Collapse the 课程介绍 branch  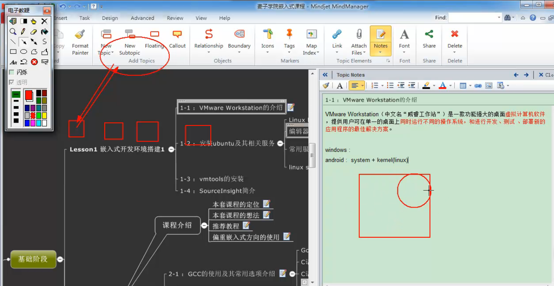[x=204, y=225]
